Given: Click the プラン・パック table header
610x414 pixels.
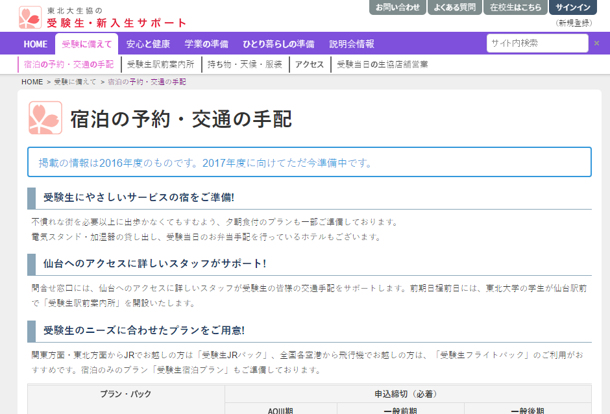Looking at the screenshot, I should coord(126,394).
